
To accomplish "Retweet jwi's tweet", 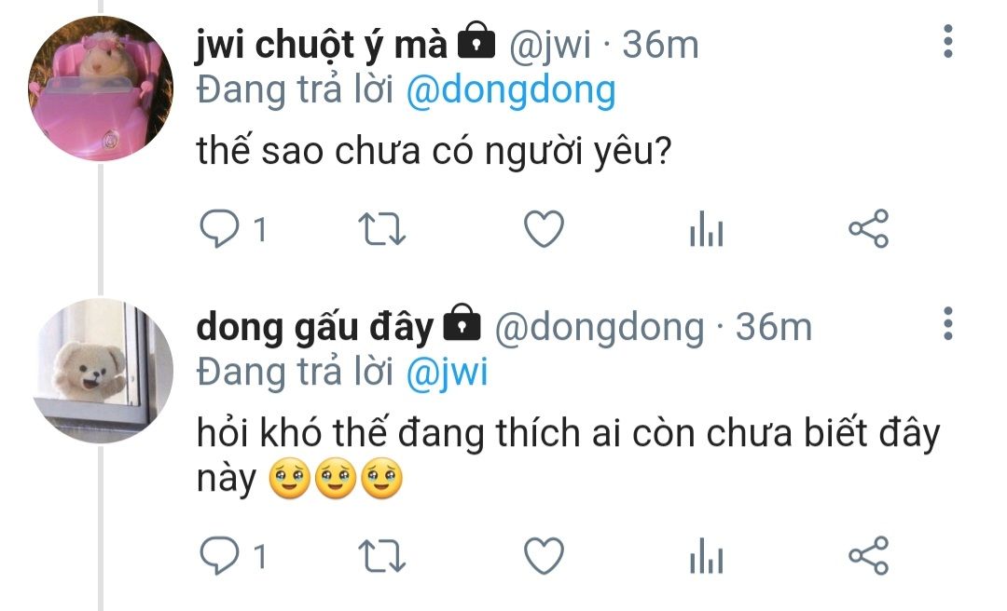I will pos(381,229).
